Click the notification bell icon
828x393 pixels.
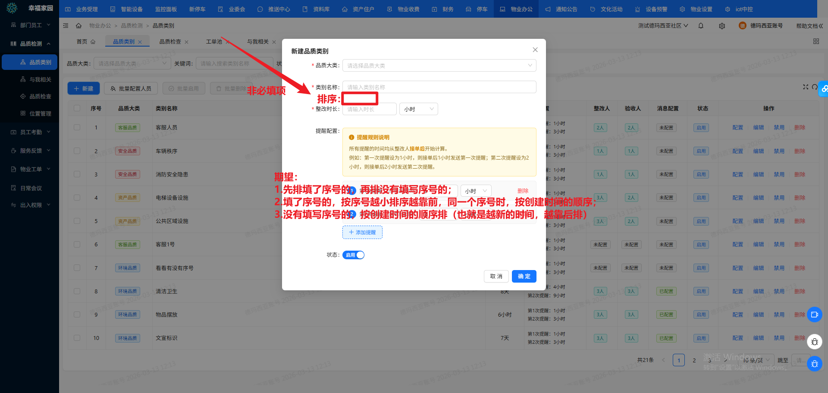[701, 26]
